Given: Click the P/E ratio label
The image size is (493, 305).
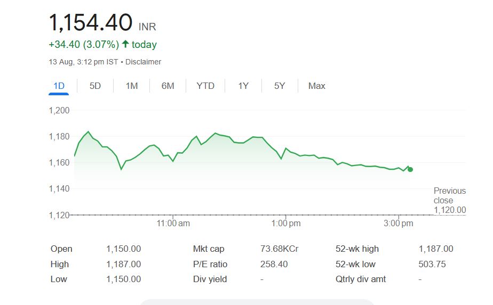Looking at the screenshot, I should click(x=210, y=264).
